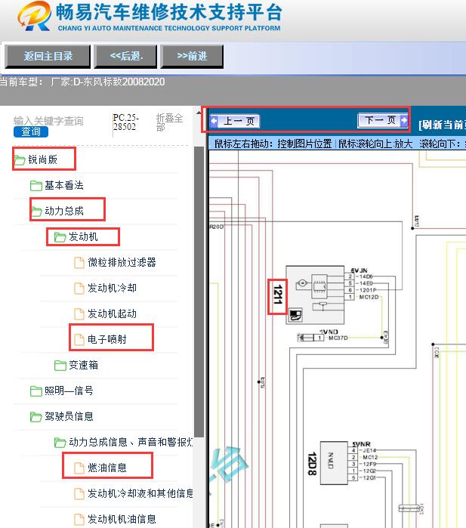466x528 pixels.
Task: Open the 电子喷射 document
Action: tap(107, 339)
